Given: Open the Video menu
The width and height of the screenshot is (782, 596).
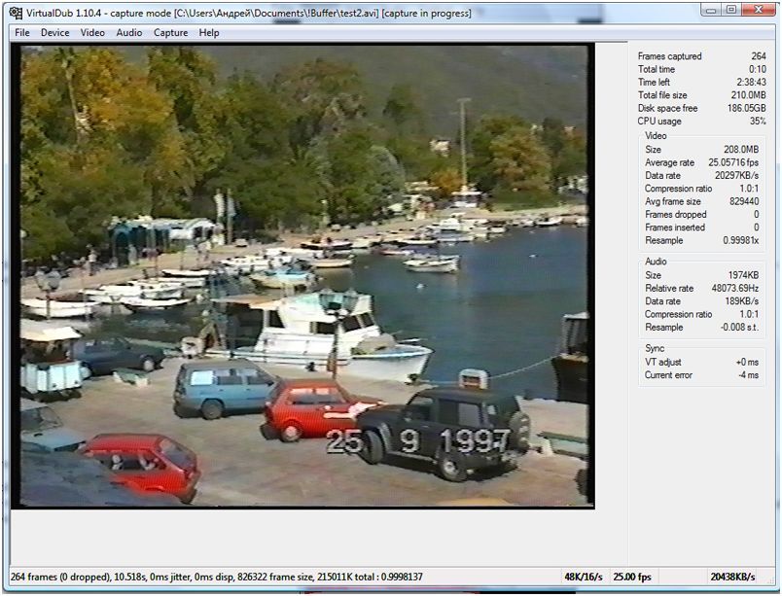Looking at the screenshot, I should (x=92, y=33).
